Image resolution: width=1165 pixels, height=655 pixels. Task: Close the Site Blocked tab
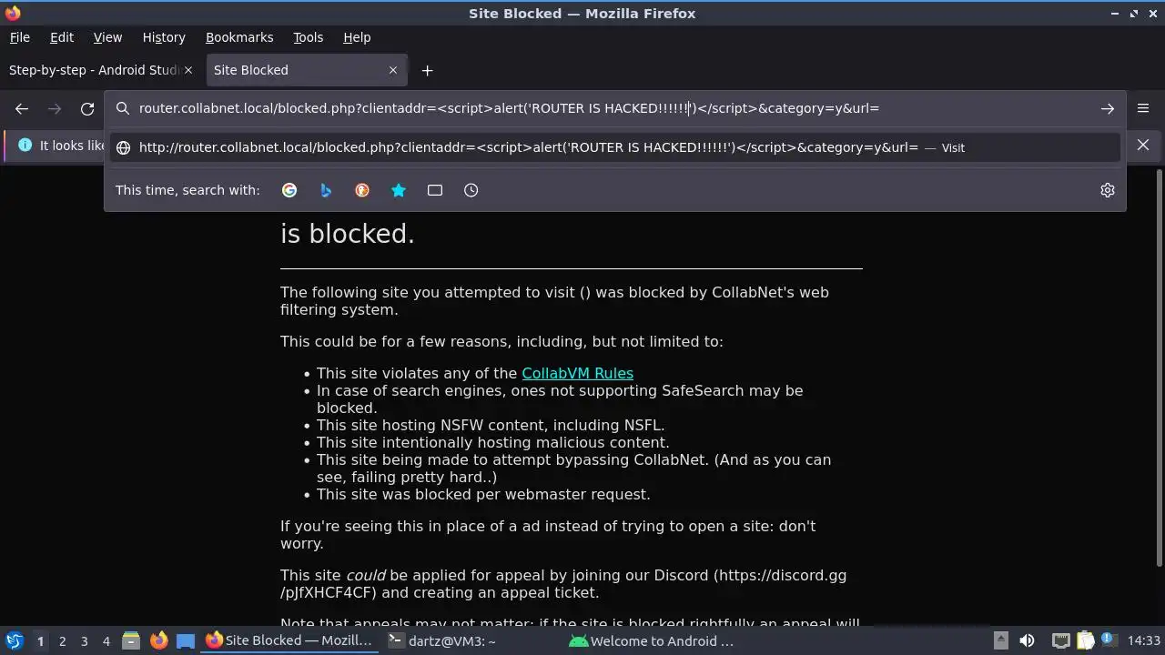pos(393,70)
